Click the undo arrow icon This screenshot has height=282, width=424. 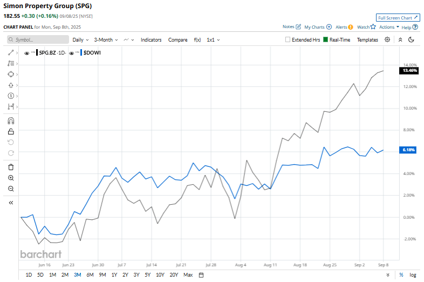click(11, 142)
